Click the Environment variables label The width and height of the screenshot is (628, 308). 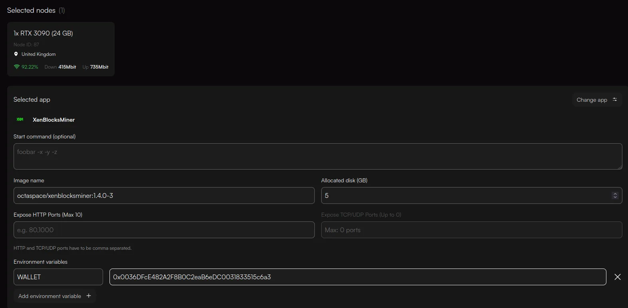tap(40, 262)
